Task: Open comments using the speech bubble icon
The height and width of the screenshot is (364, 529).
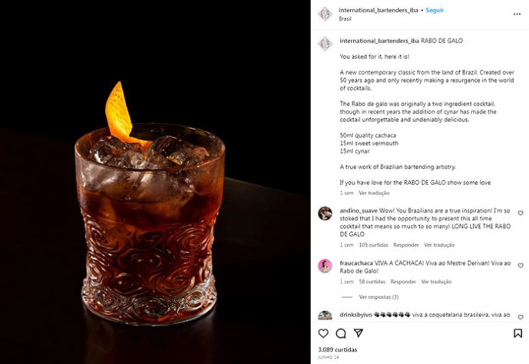Action: pyautogui.click(x=341, y=333)
